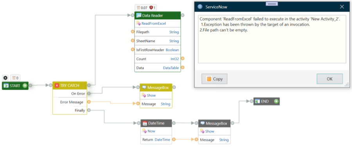Click the END node icon
This screenshot has width=352, height=147.
coord(258,101)
